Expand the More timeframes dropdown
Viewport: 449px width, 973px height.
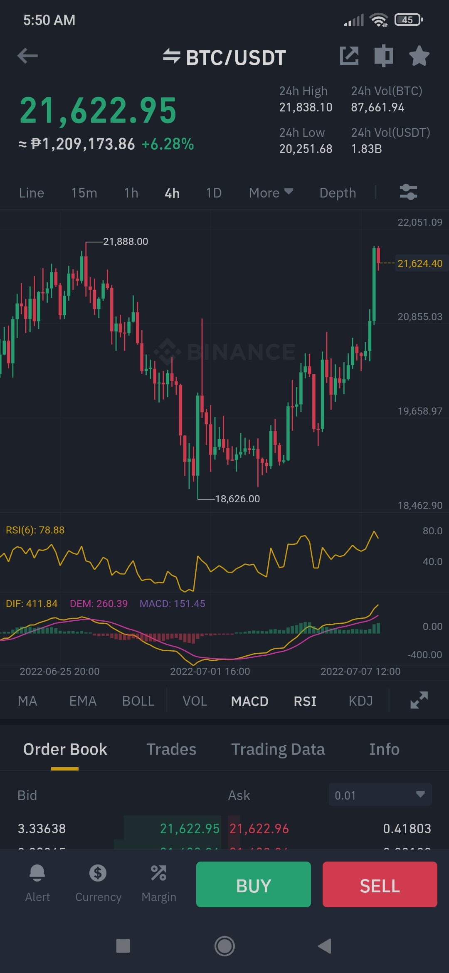(271, 193)
